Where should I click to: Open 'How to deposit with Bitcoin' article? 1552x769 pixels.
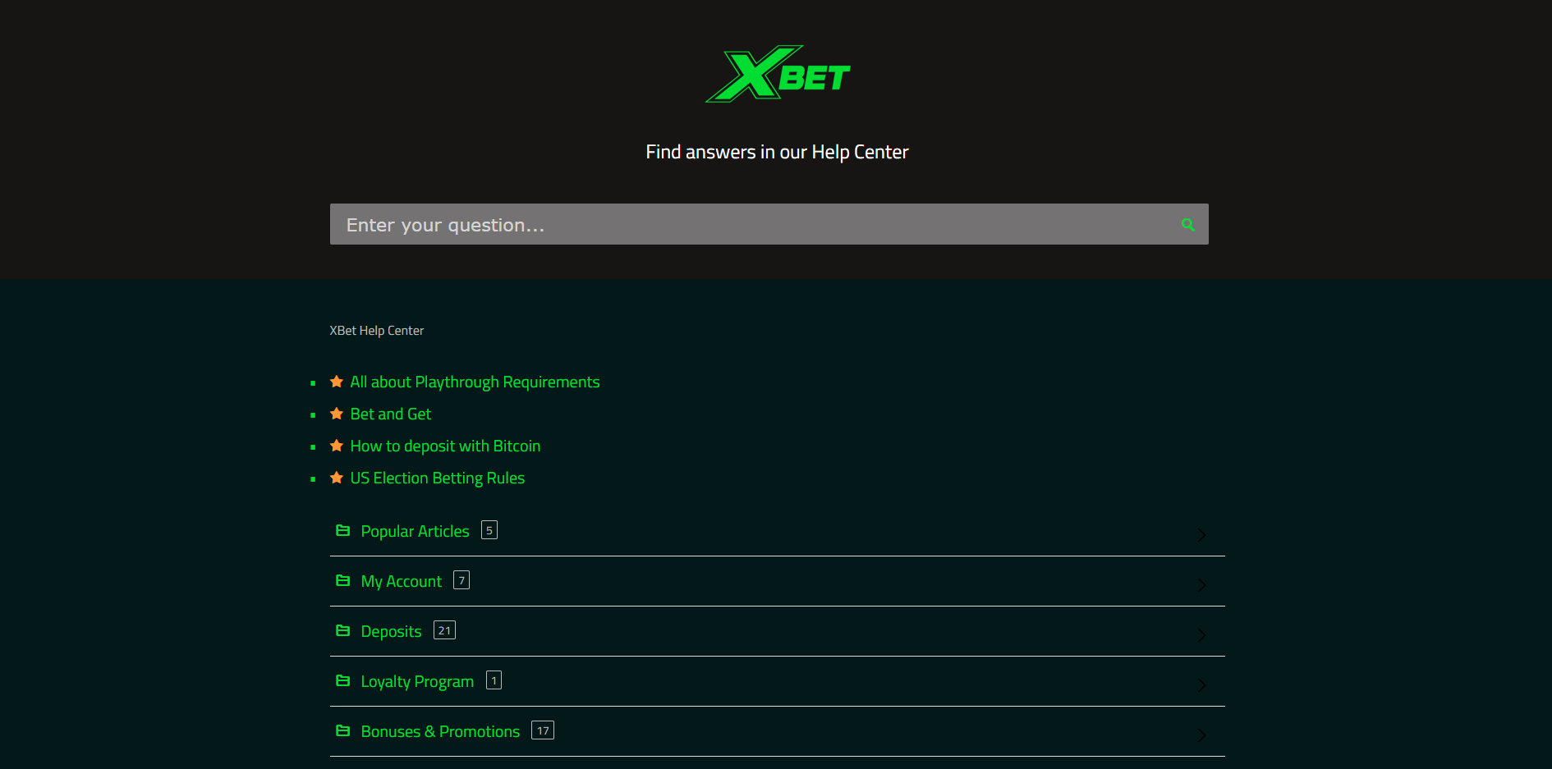pos(445,446)
